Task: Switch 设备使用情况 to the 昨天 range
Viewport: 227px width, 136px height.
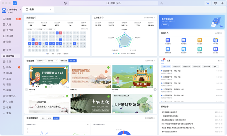Action: click(43, 118)
